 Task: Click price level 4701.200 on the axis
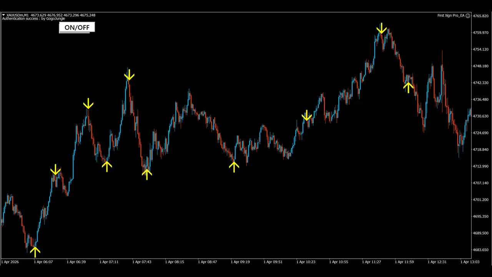[481, 200]
